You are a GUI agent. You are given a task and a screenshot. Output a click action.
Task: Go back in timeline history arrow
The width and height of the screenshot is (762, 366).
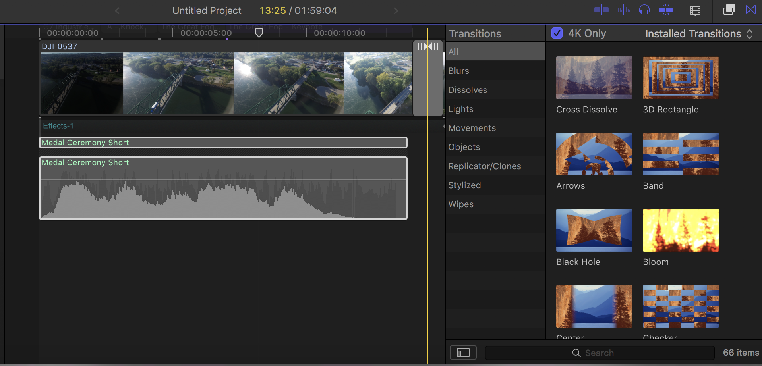tap(117, 11)
